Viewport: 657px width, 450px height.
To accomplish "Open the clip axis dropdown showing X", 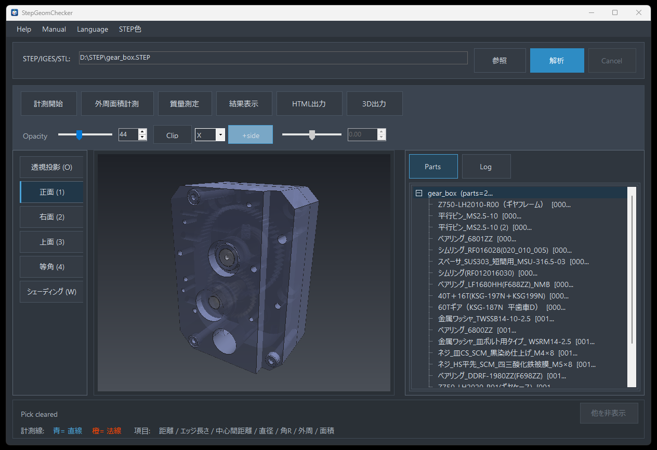I will (x=220, y=134).
